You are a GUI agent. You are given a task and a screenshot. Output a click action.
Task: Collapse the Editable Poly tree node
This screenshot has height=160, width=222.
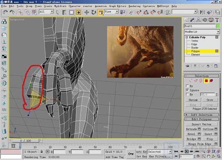click(187, 37)
